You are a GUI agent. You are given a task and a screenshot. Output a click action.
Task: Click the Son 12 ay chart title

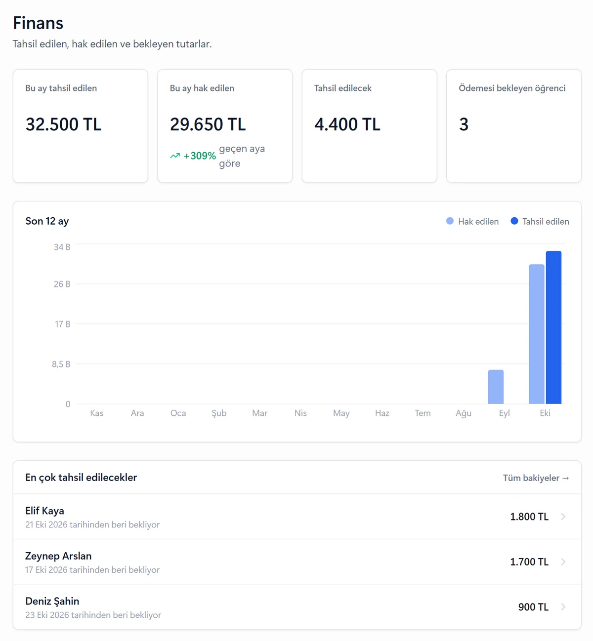pyautogui.click(x=47, y=221)
